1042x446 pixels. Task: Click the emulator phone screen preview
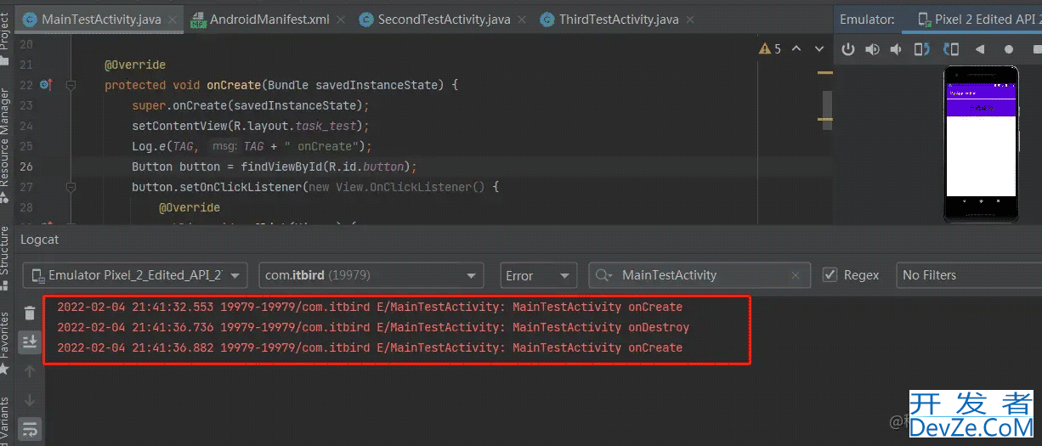pyautogui.click(x=981, y=144)
